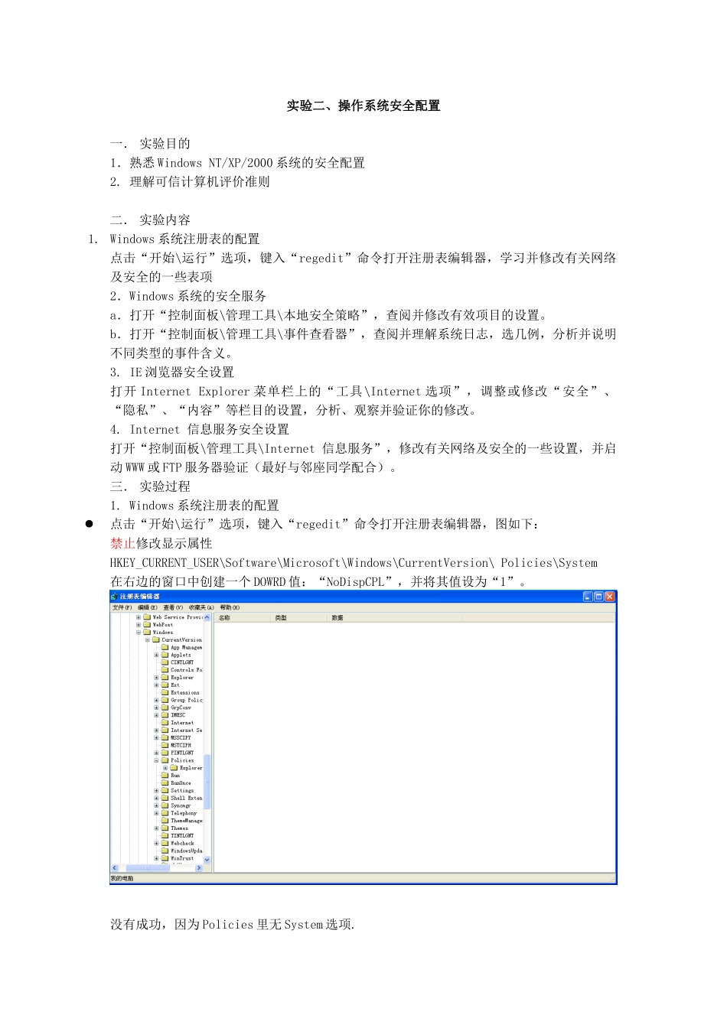Image resolution: width=727 pixels, height=1028 pixels.
Task: Click the 我的电脑 status bar text
Action: (122, 878)
